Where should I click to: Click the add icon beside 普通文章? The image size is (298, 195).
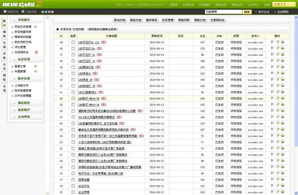click(35, 66)
